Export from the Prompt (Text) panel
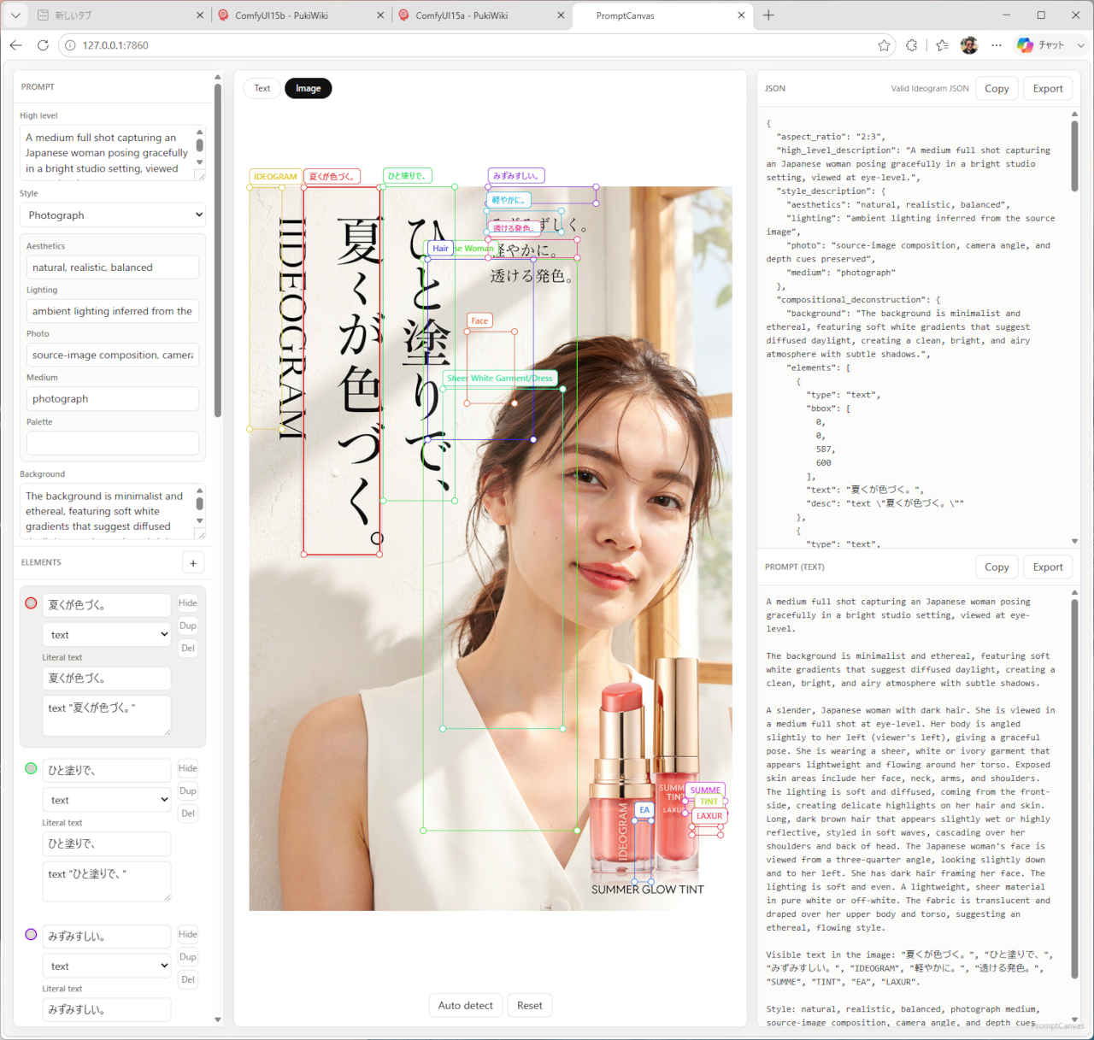Viewport: 1094px width, 1040px height. (x=1048, y=567)
